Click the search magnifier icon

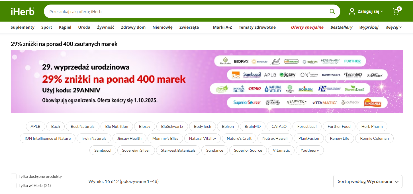(x=332, y=11)
